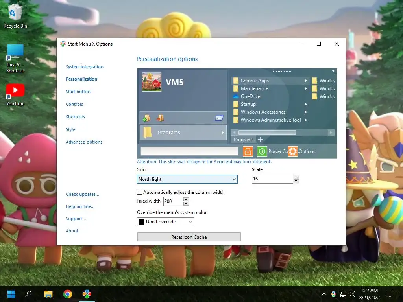Image resolution: width=403 pixels, height=302 pixels.
Task: Open the Controls section
Action: tap(74, 104)
